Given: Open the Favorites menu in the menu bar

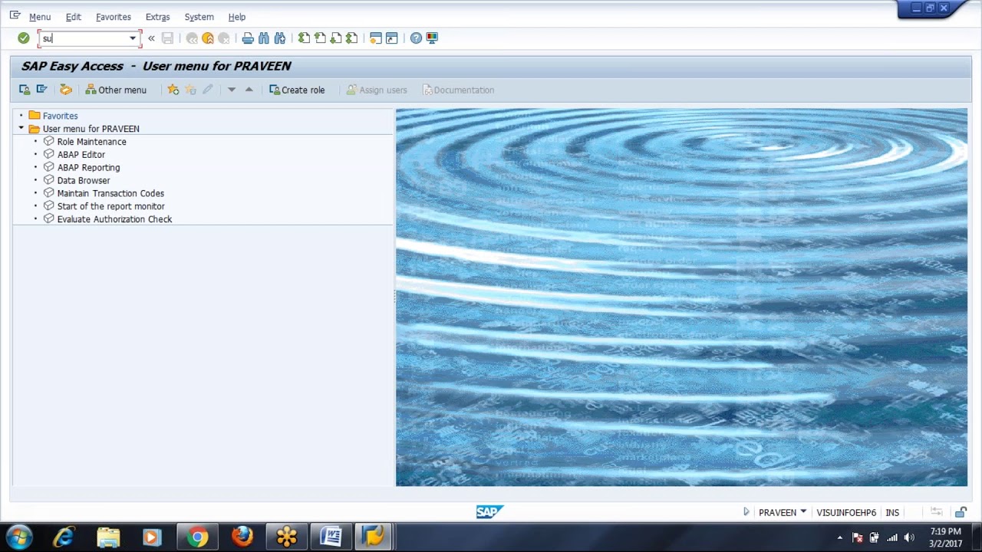Looking at the screenshot, I should coord(114,17).
